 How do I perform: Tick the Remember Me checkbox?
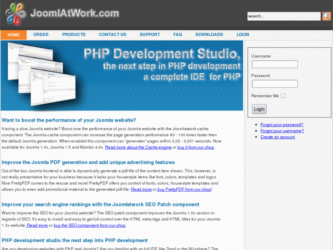click(283, 96)
